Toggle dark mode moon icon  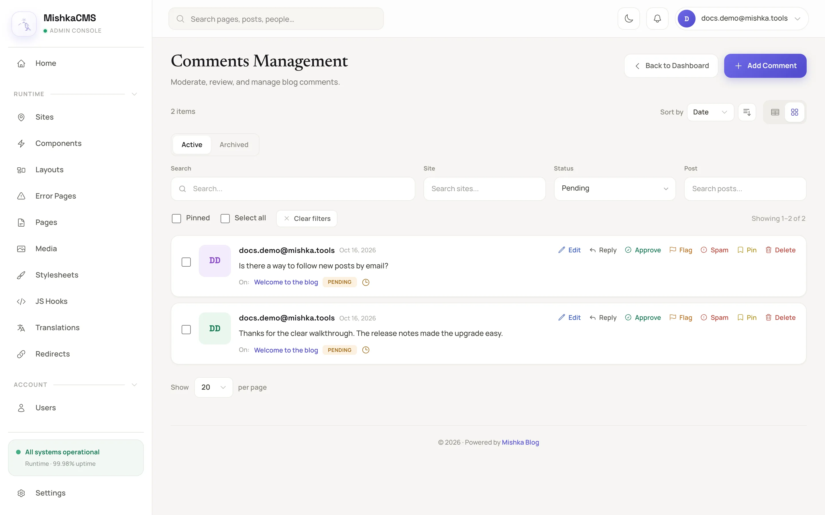point(629,18)
